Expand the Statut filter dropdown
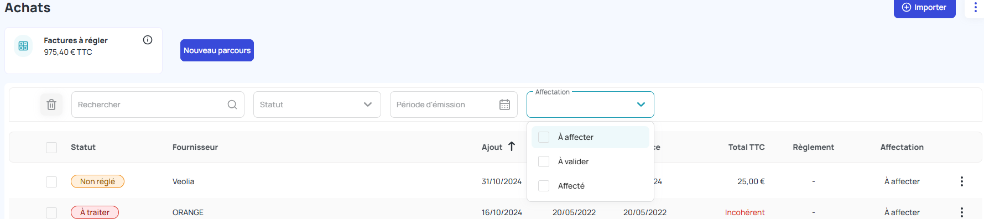The image size is (984, 219). (317, 105)
